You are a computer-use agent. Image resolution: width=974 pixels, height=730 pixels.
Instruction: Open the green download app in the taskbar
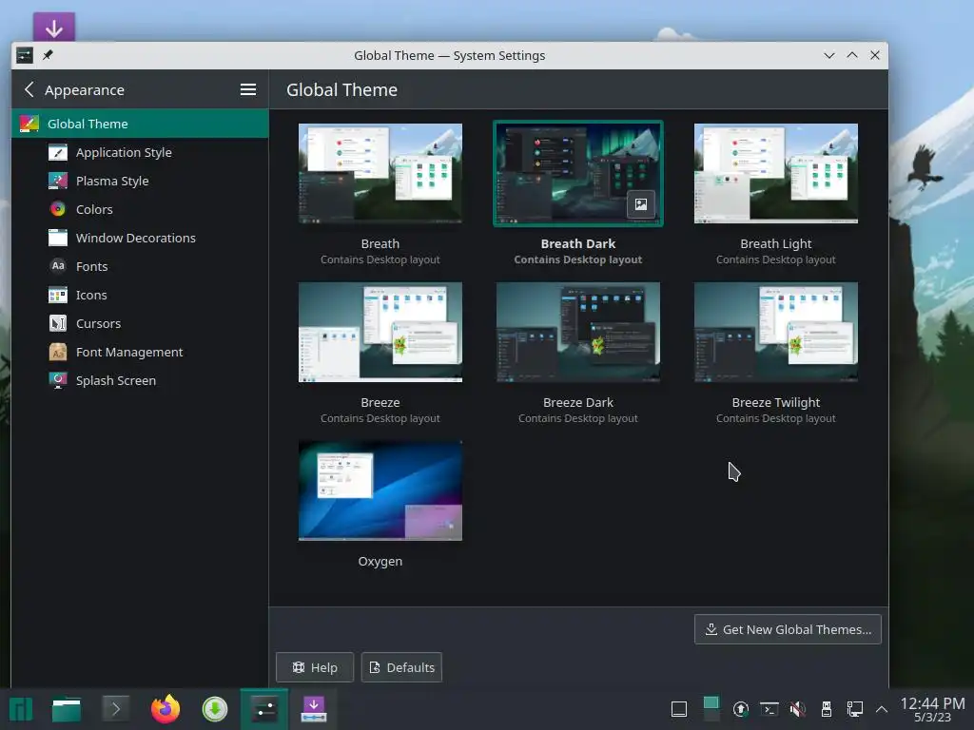coord(215,709)
